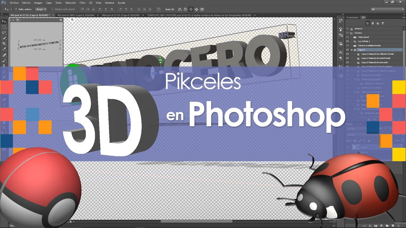
Task: Select the Eyedropper tool
Action: click(4, 49)
